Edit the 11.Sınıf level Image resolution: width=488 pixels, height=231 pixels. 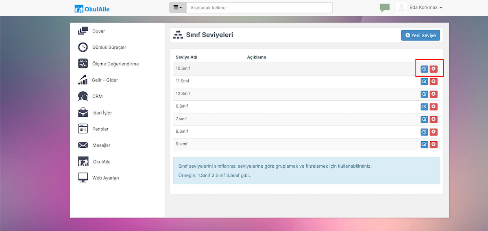[425, 82]
